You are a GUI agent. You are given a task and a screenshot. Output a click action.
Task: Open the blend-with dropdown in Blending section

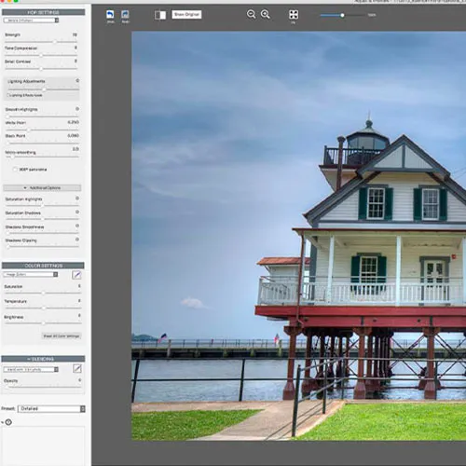click(31, 369)
